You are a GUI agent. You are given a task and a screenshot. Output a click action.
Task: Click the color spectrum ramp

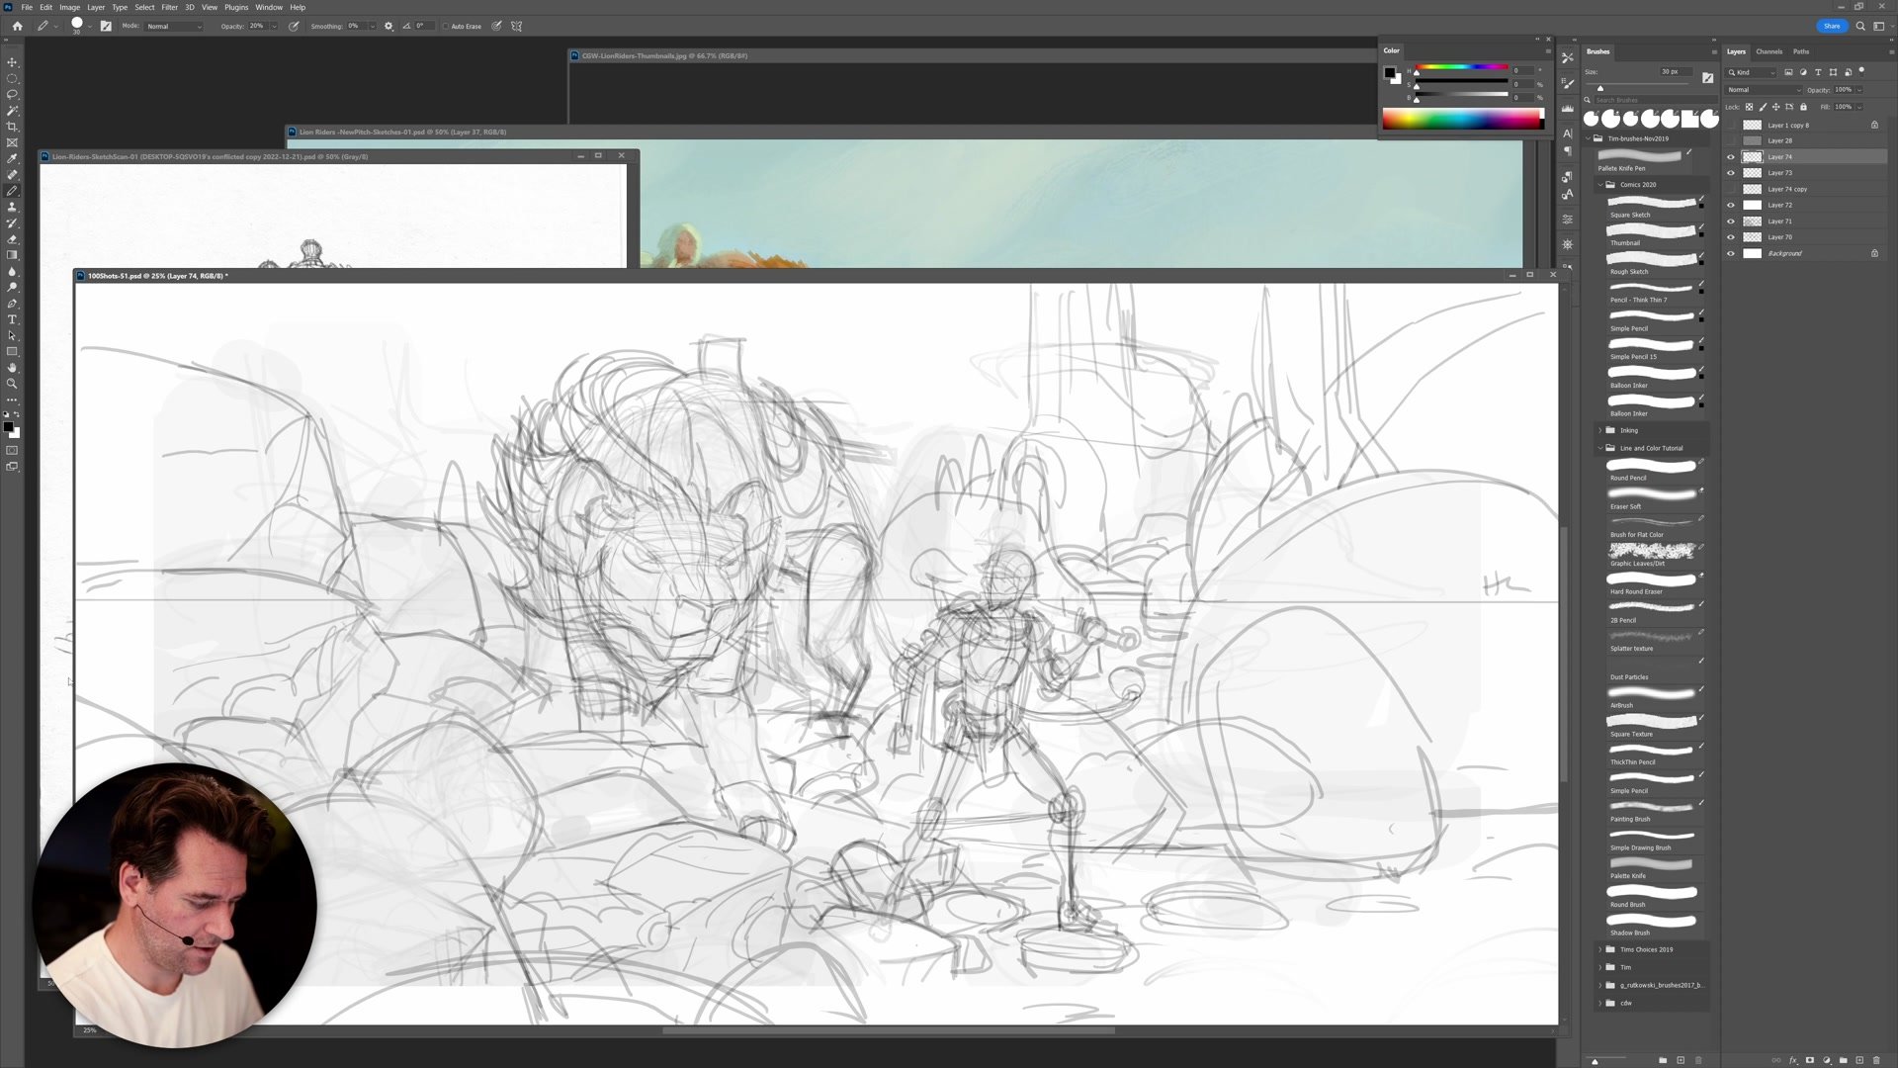click(1461, 121)
